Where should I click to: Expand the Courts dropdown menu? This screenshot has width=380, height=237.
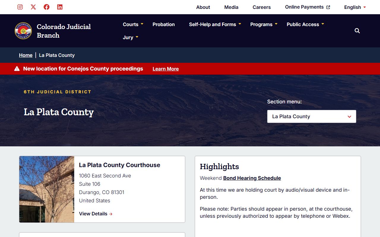click(133, 24)
